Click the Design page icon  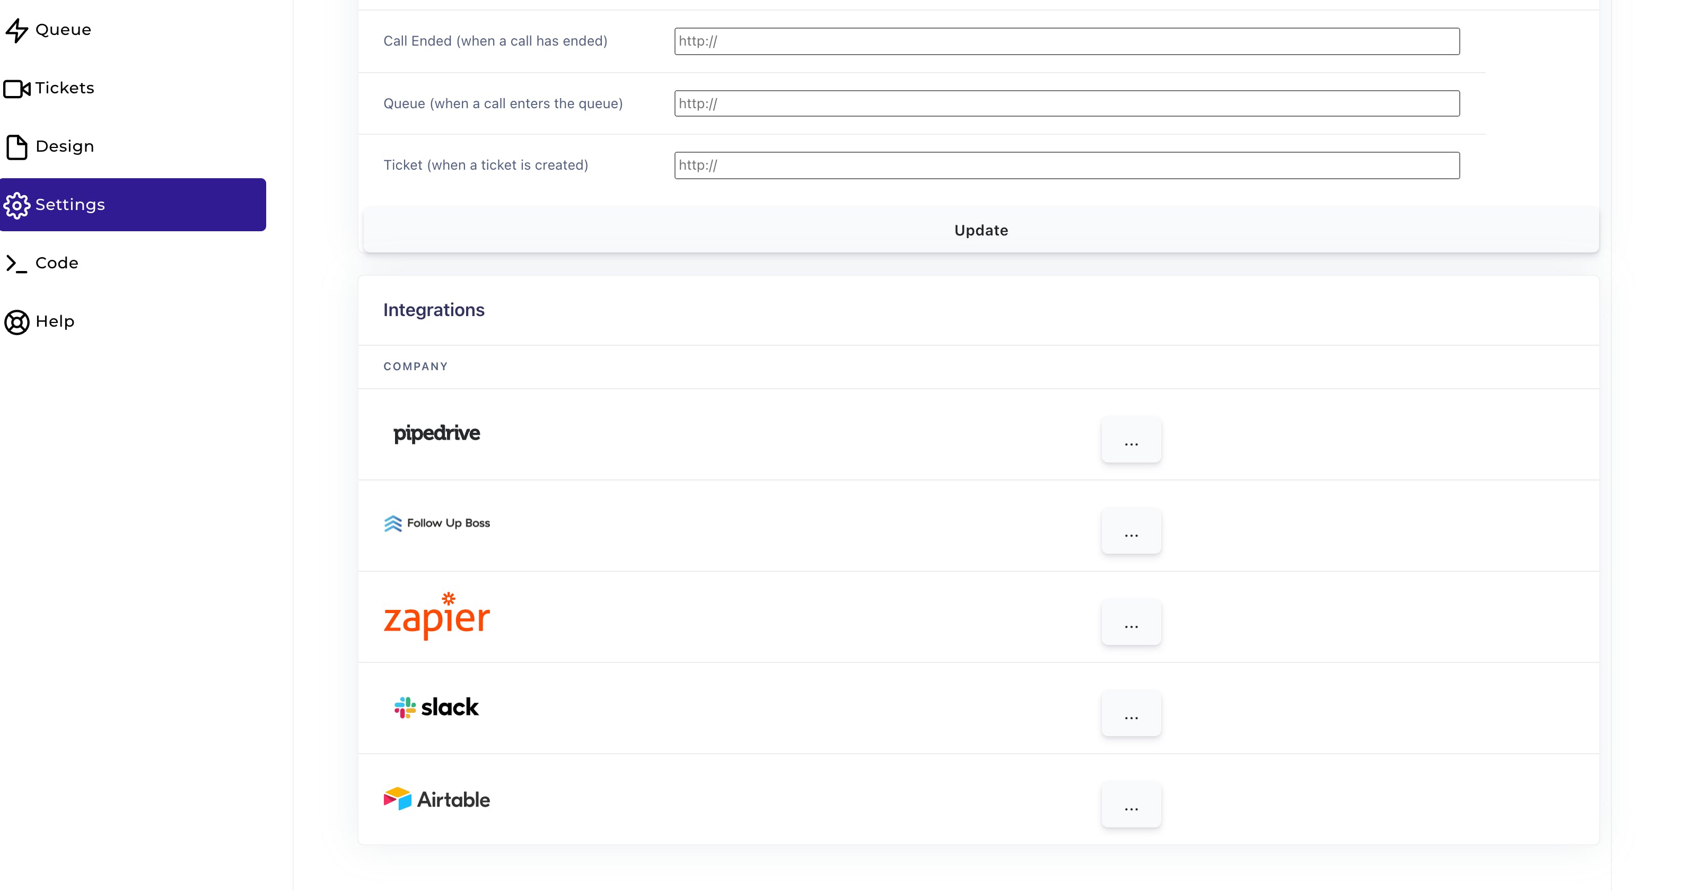click(17, 147)
